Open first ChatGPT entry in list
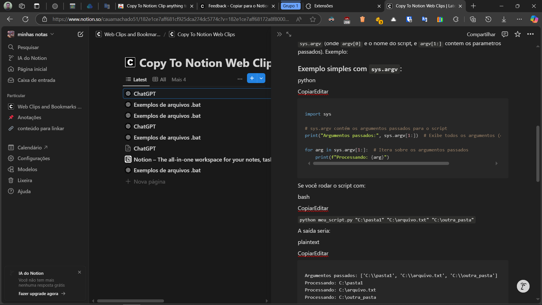Image resolution: width=542 pixels, height=305 pixels. tap(197, 93)
